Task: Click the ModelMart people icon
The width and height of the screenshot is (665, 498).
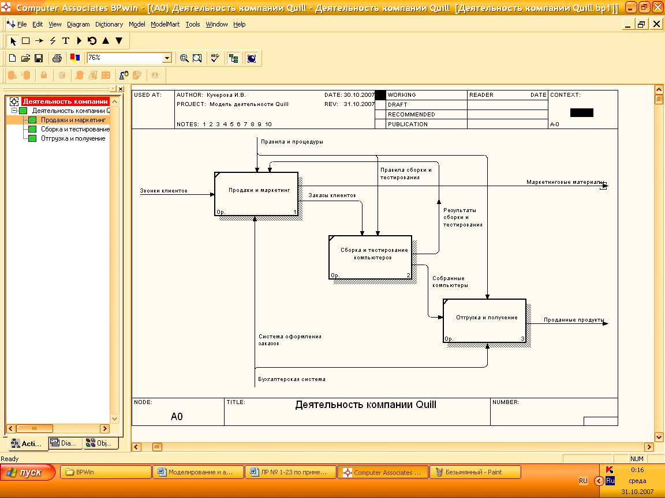Action: [x=155, y=76]
